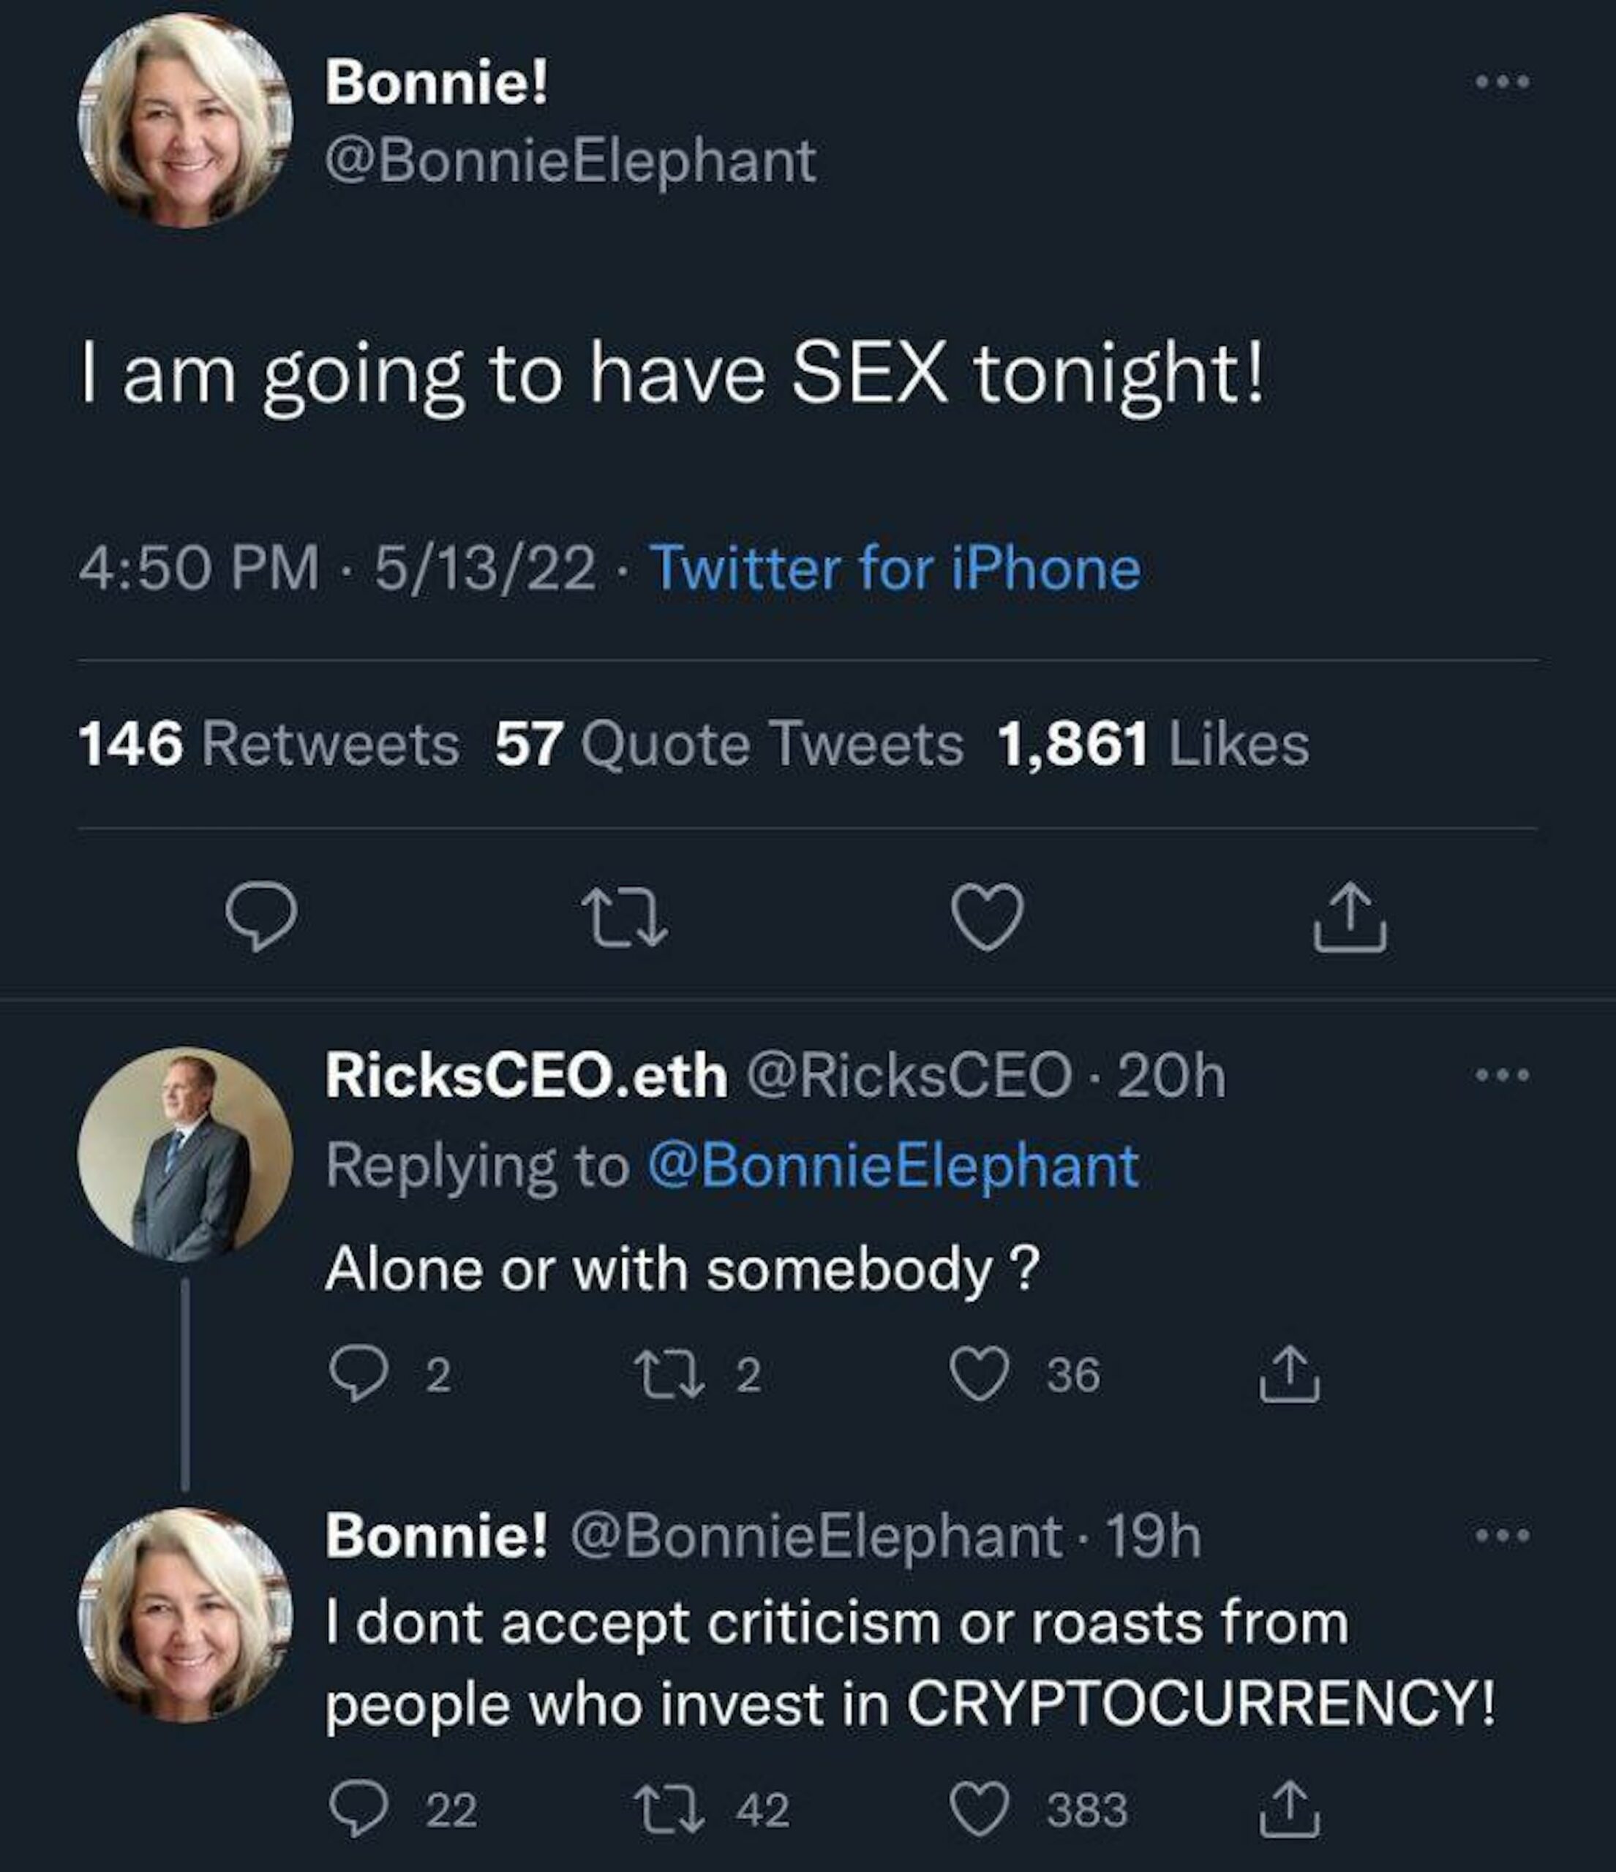This screenshot has width=1616, height=1872.
Task: Open more options on the main tweet
Action: pyautogui.click(x=1502, y=82)
